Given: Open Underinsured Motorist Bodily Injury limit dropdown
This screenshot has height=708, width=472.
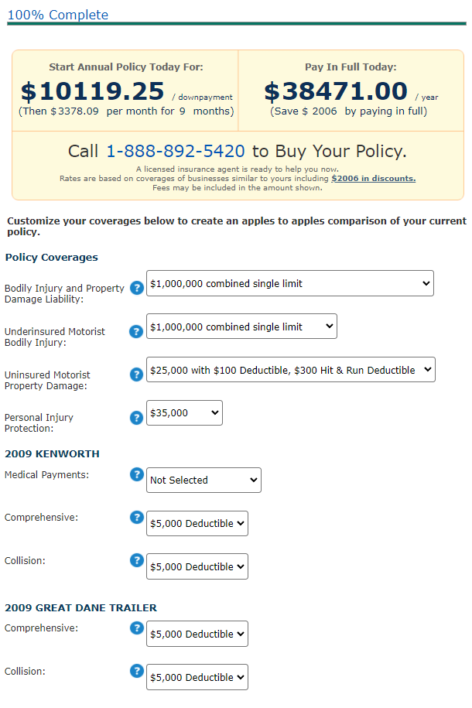Looking at the screenshot, I should coord(241,327).
